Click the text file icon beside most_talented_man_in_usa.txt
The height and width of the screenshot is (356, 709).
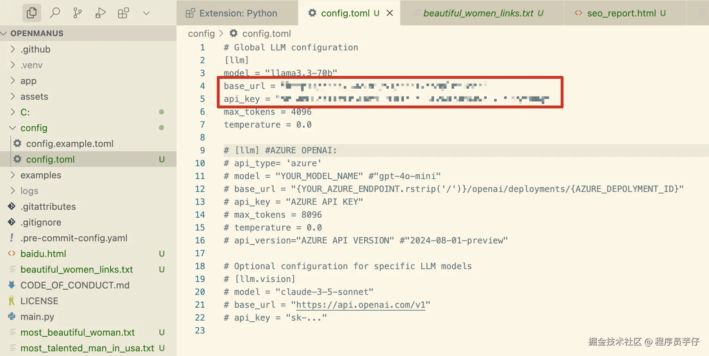coord(13,348)
